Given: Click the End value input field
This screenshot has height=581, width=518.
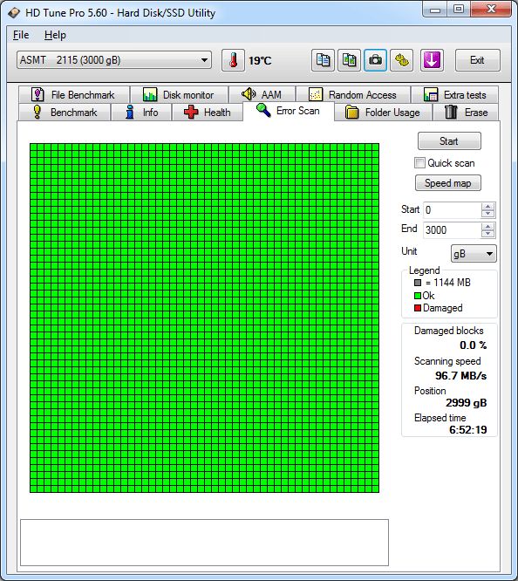Looking at the screenshot, I should [452, 230].
